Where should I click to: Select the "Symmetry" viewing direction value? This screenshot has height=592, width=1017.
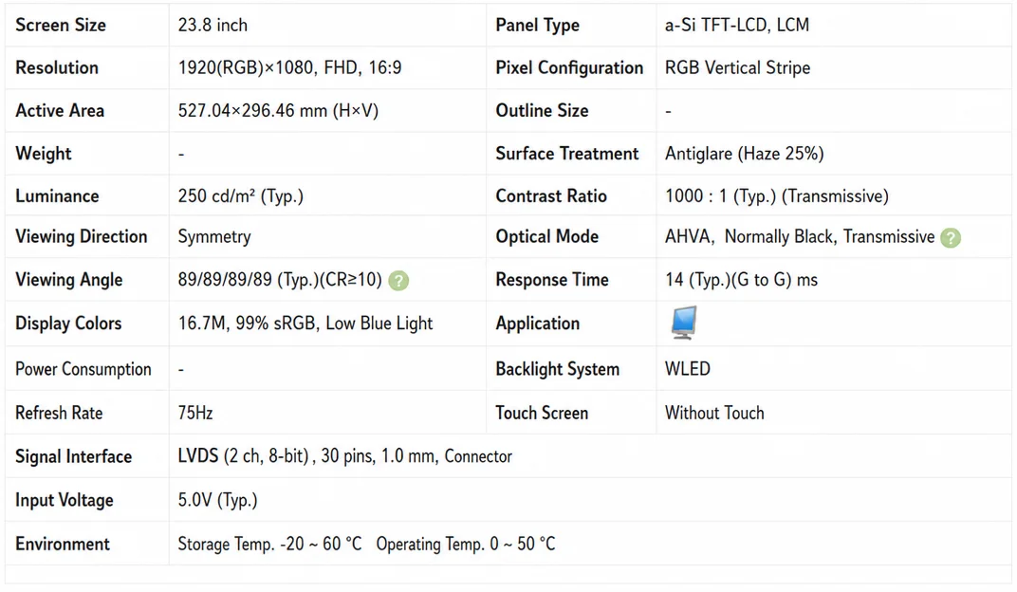point(214,236)
